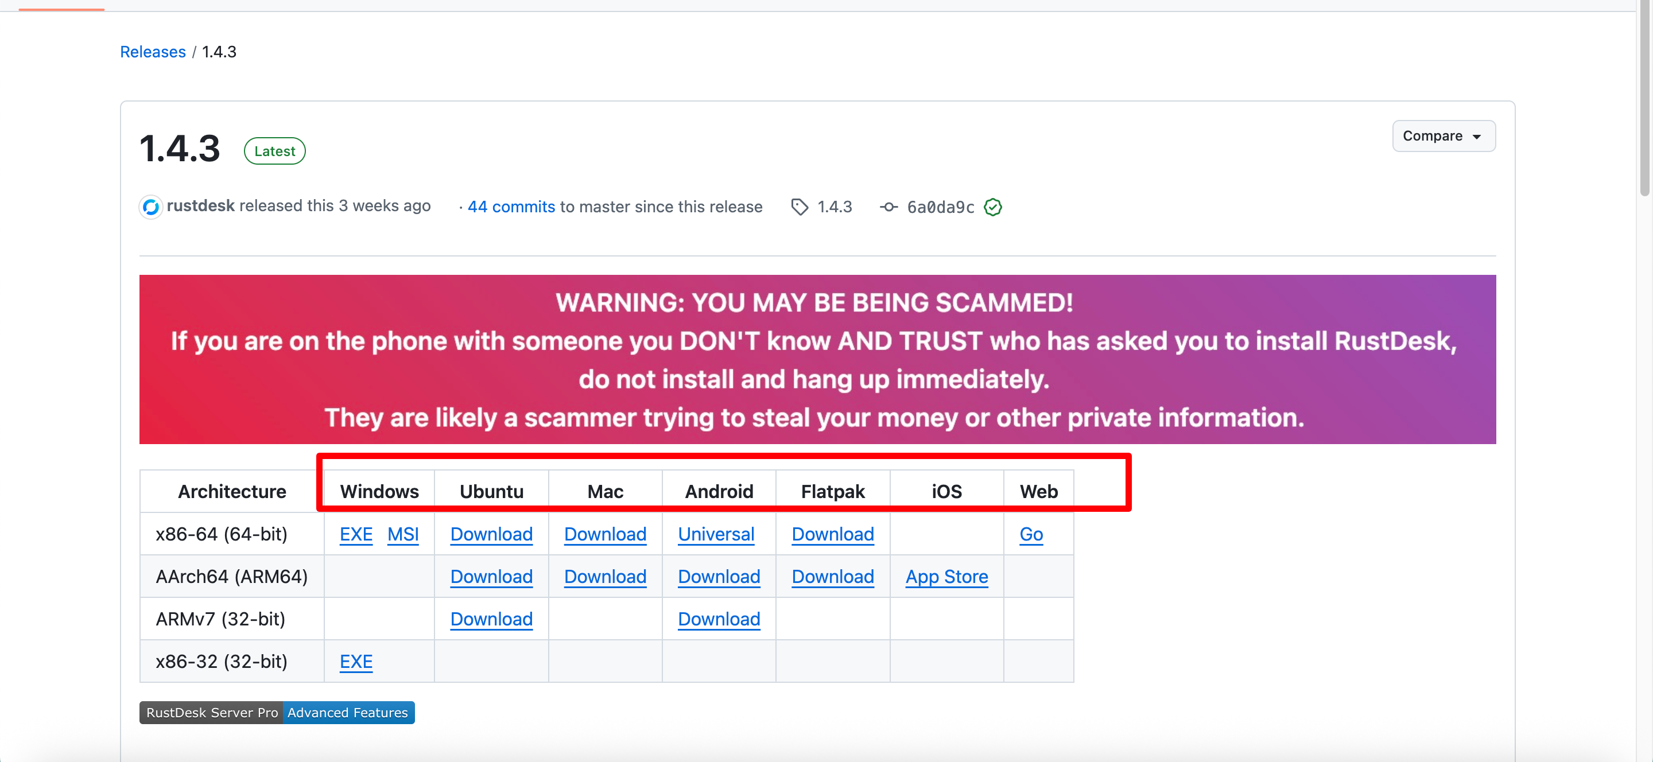Open the Compare dropdown
1653x762 pixels.
tap(1443, 136)
